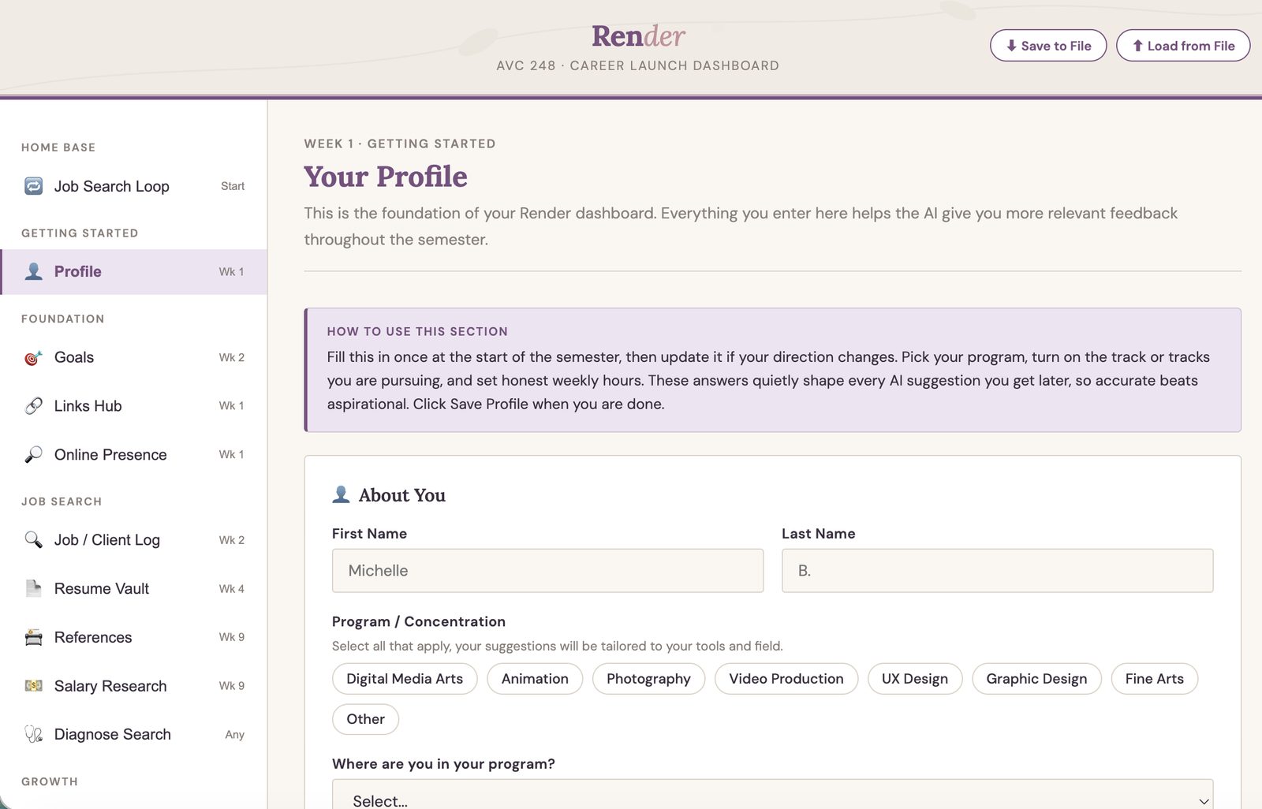This screenshot has height=809, width=1262.
Task: Go to References section
Action: click(x=134, y=637)
